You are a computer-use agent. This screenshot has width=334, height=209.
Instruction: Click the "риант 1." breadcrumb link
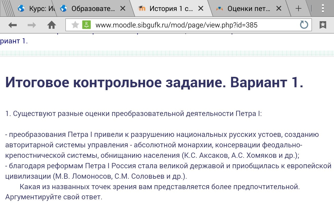coord(14,41)
